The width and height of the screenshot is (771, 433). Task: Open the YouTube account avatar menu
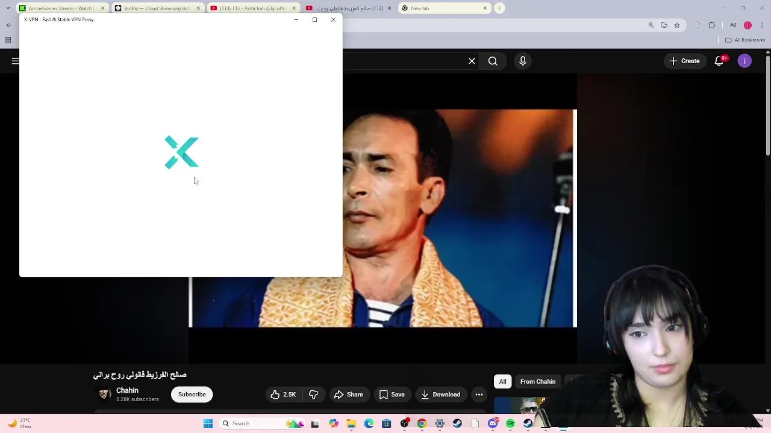744,61
